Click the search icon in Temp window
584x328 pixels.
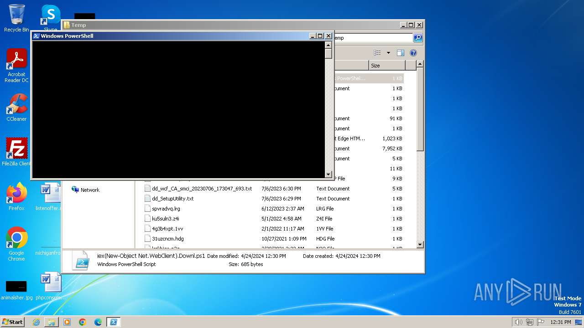(x=418, y=38)
